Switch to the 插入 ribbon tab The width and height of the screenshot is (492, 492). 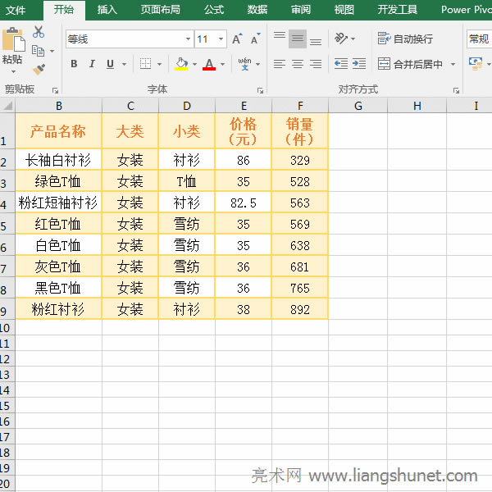(x=107, y=10)
